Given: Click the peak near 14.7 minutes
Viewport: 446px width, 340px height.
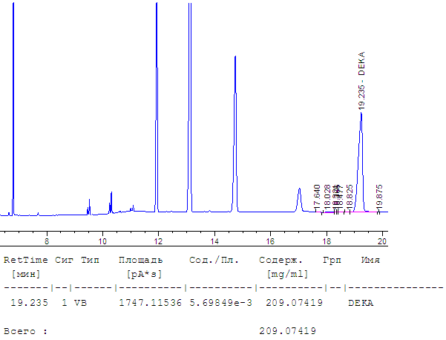Looking at the screenshot, I should 235,58.
